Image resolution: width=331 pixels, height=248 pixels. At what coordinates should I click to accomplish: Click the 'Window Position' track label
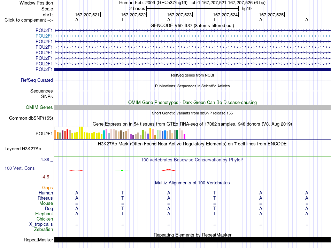tap(36, 3)
